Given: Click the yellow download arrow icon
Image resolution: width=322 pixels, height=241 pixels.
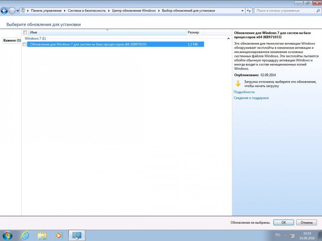Looking at the screenshot, I should coord(238,84).
